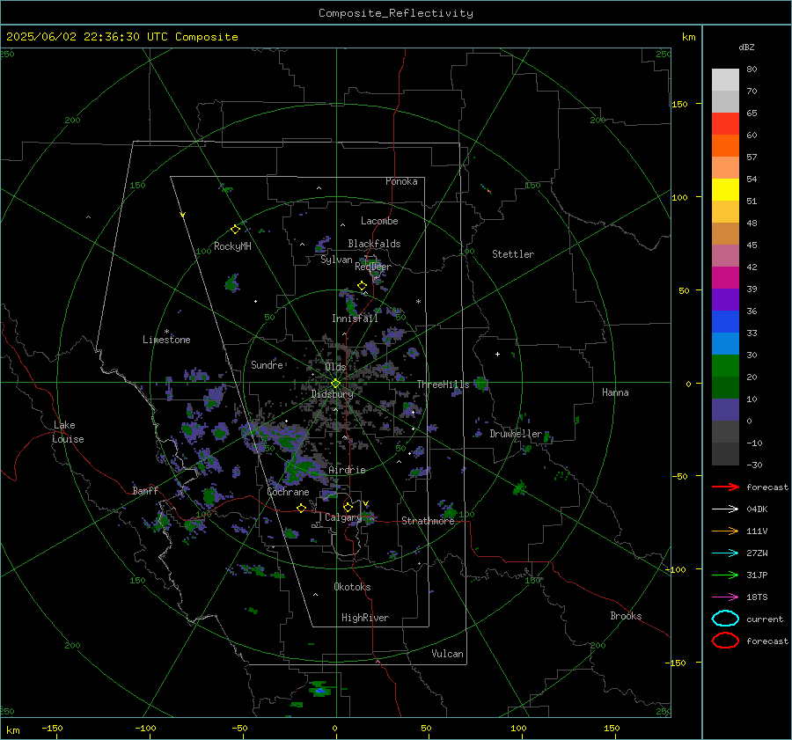Click the Stettler city label
Viewport: 792px width, 740px height.
[x=513, y=254]
